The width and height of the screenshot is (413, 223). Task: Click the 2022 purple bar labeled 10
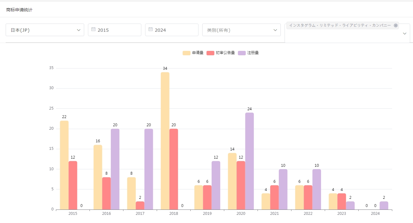point(317,189)
